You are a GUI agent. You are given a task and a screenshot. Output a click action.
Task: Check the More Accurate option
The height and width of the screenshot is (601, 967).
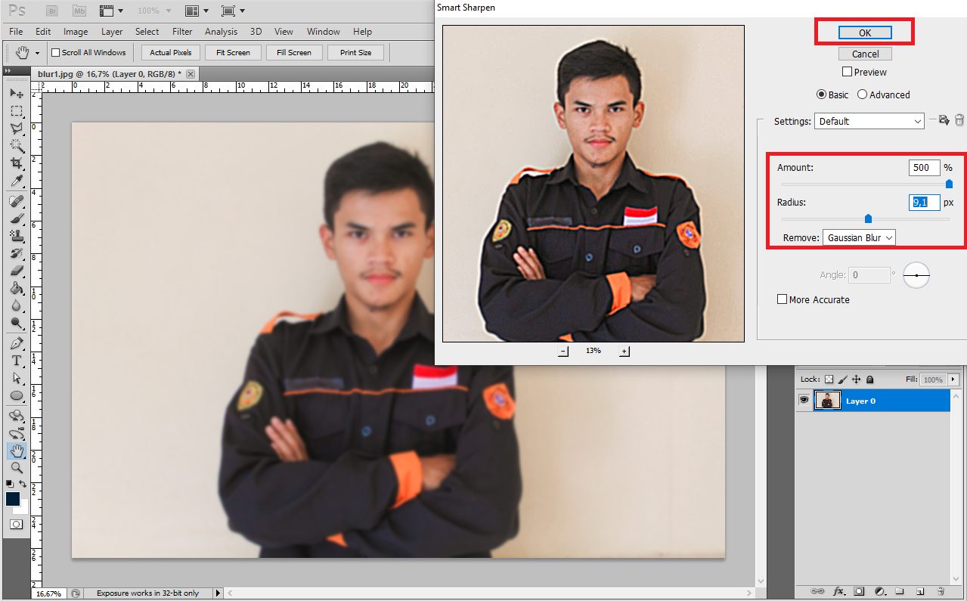(783, 299)
